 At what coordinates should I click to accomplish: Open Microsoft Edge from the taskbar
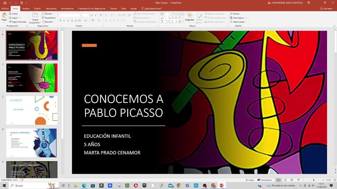pos(84,186)
